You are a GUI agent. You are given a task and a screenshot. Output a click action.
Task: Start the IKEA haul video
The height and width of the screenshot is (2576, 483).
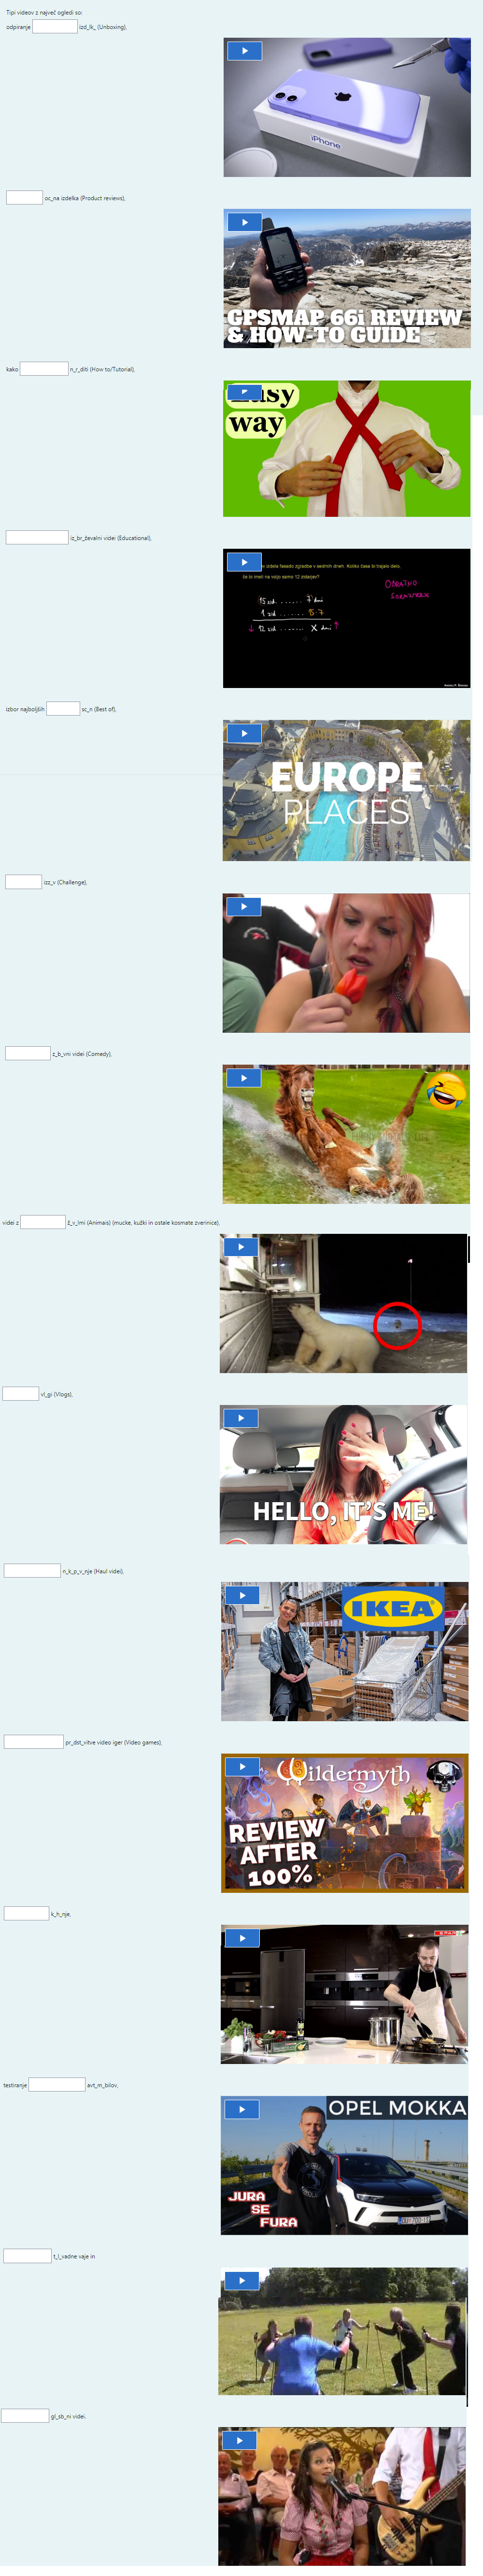tap(241, 1595)
